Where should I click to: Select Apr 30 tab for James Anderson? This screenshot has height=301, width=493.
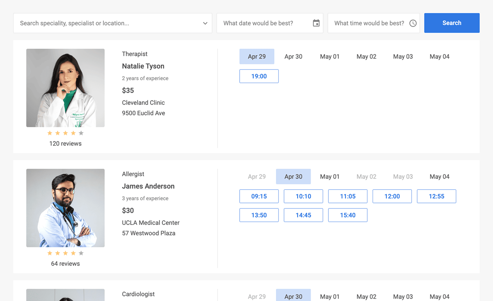[x=293, y=177]
